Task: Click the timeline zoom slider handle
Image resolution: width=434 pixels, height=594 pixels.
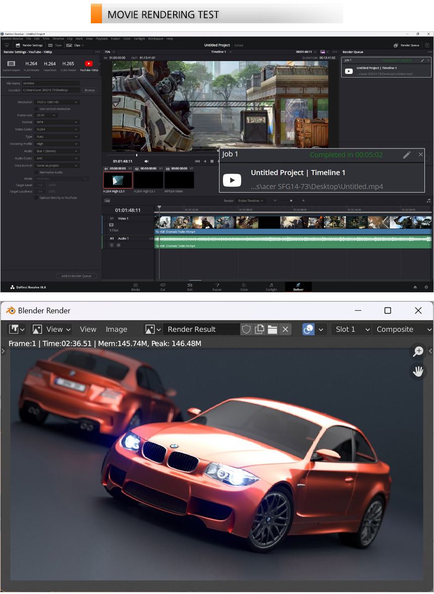Action: pos(291,201)
